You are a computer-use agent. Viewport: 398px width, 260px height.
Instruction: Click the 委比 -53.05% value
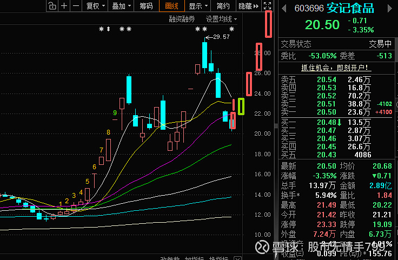click(x=322, y=56)
